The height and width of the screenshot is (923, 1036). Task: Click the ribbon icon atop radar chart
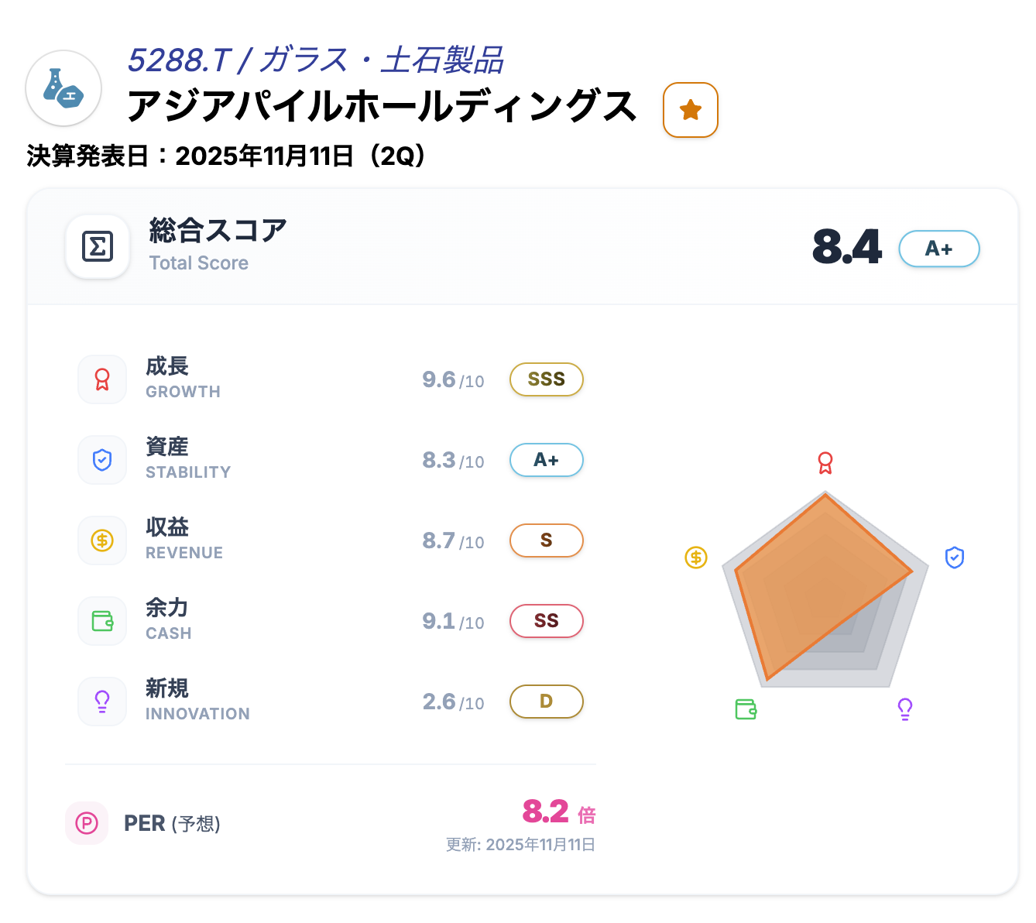pyautogui.click(x=825, y=463)
